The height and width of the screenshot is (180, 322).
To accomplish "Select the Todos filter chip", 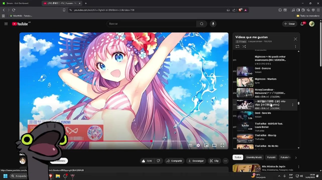I will point(238,157).
